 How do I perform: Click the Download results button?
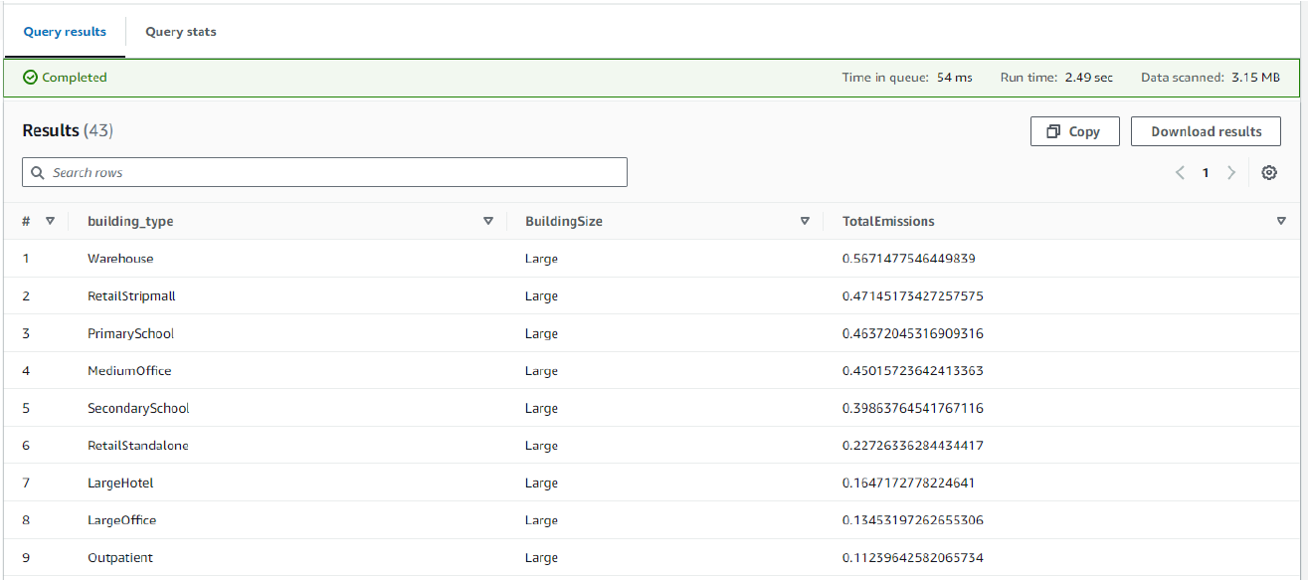[1206, 131]
